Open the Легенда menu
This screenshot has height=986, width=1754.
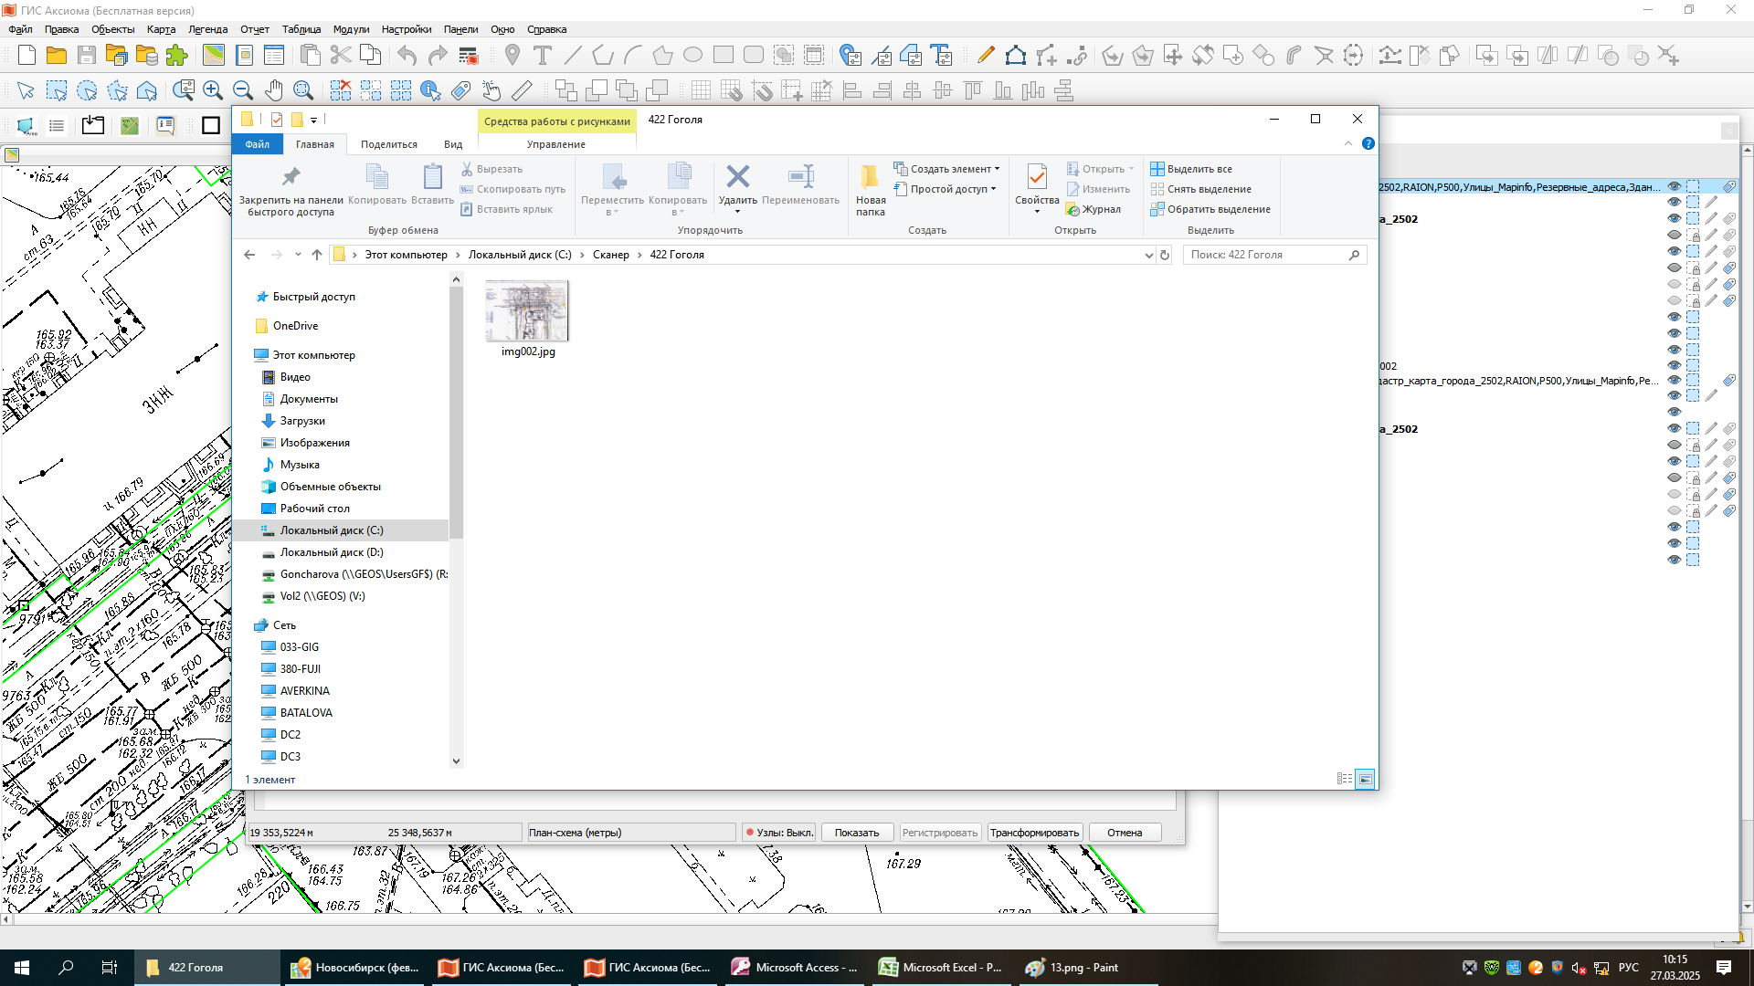pyautogui.click(x=207, y=29)
